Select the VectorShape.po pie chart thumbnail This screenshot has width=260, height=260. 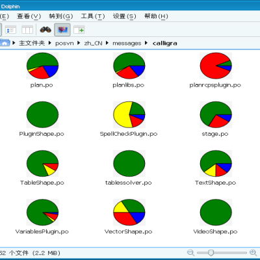(129, 213)
